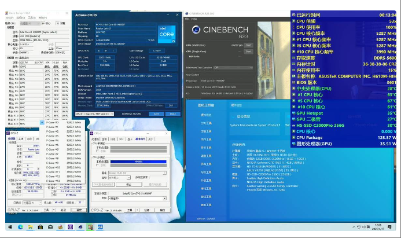This screenshot has height=238, width=401.
Task: Click the Core Temp title bar icon
Action: tap(7, 13)
